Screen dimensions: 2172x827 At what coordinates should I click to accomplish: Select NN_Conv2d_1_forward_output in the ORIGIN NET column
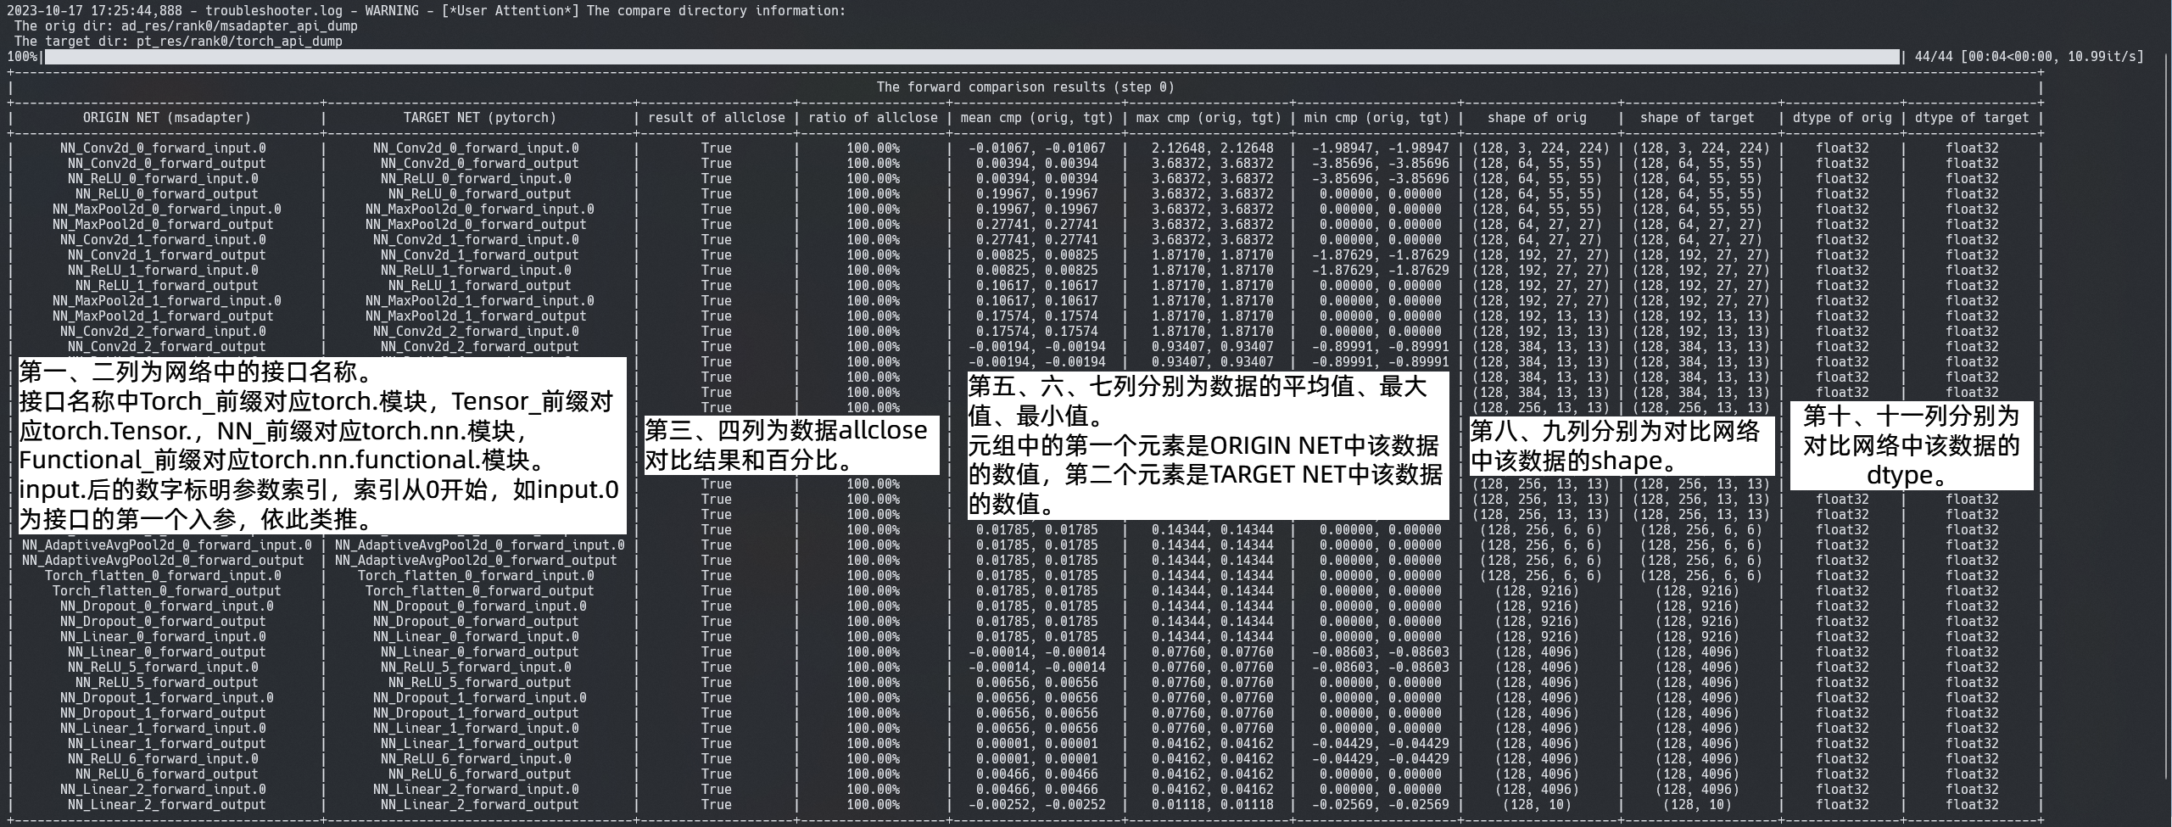coord(167,255)
